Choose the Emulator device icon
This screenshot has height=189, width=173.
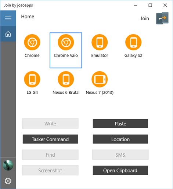point(100,42)
